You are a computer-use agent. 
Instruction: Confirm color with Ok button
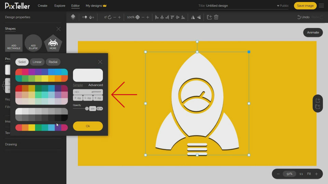click(88, 126)
